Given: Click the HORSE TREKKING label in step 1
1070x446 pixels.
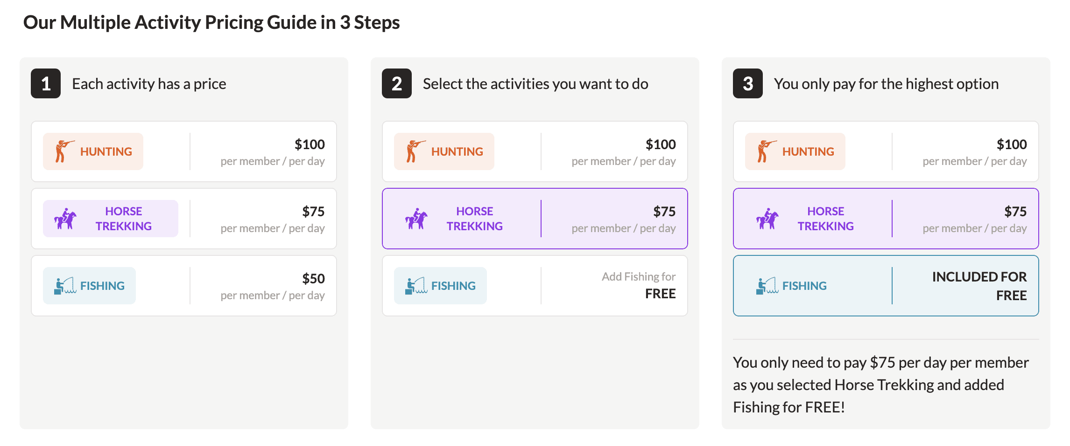Looking at the screenshot, I should click(x=124, y=219).
